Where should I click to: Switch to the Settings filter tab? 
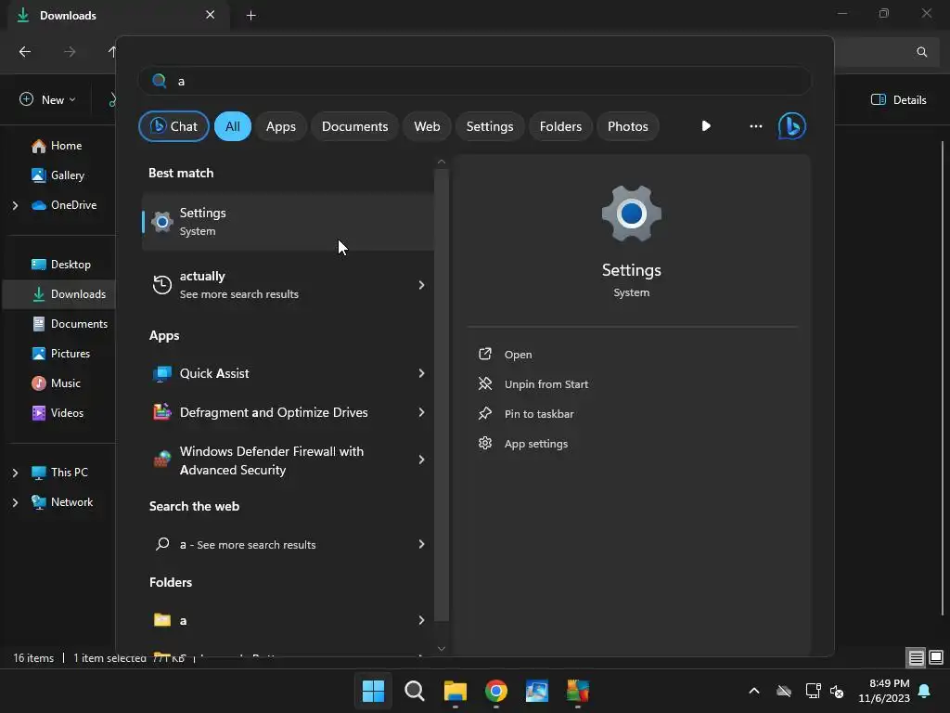pyautogui.click(x=490, y=126)
